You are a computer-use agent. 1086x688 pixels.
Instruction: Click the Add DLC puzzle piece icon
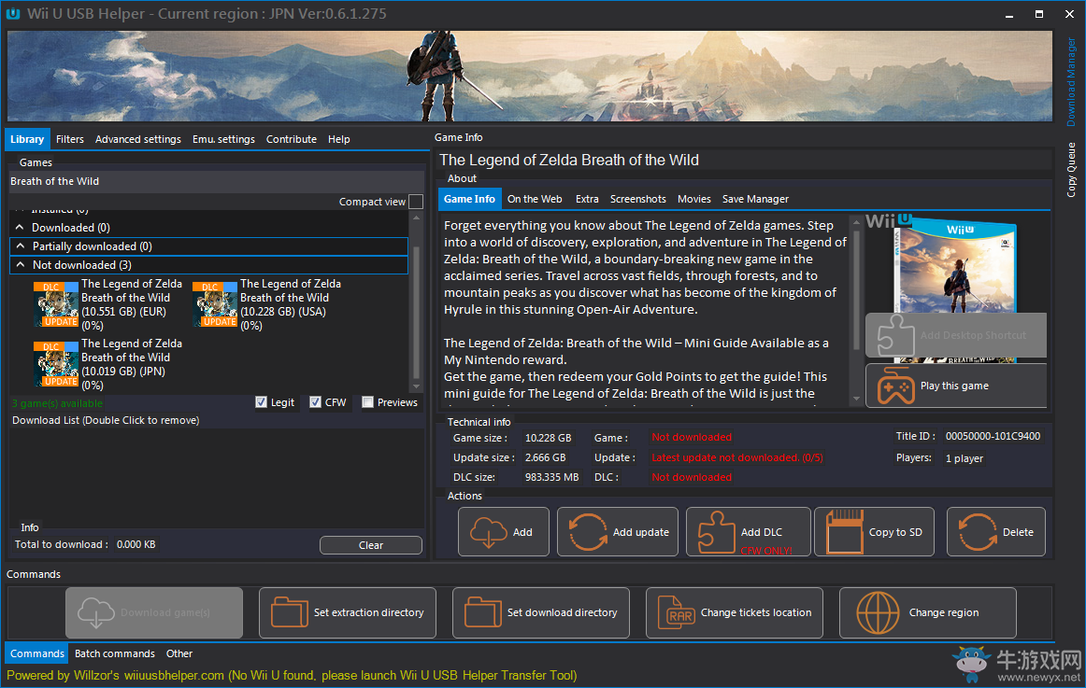pos(716,532)
